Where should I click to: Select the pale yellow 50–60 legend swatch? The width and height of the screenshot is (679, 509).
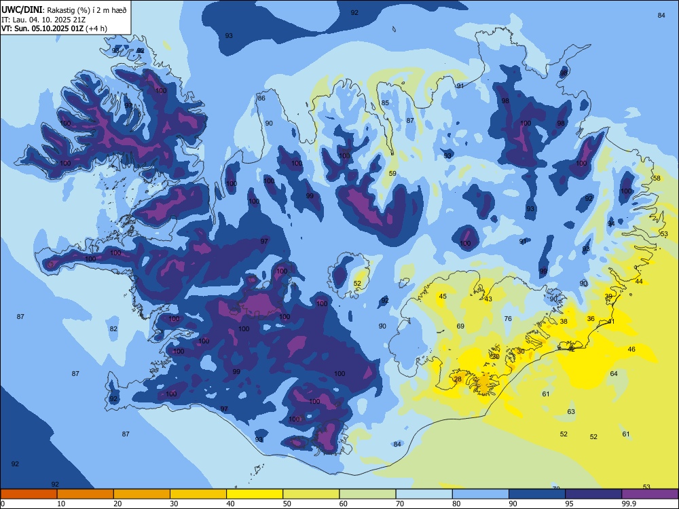[x=312, y=494]
